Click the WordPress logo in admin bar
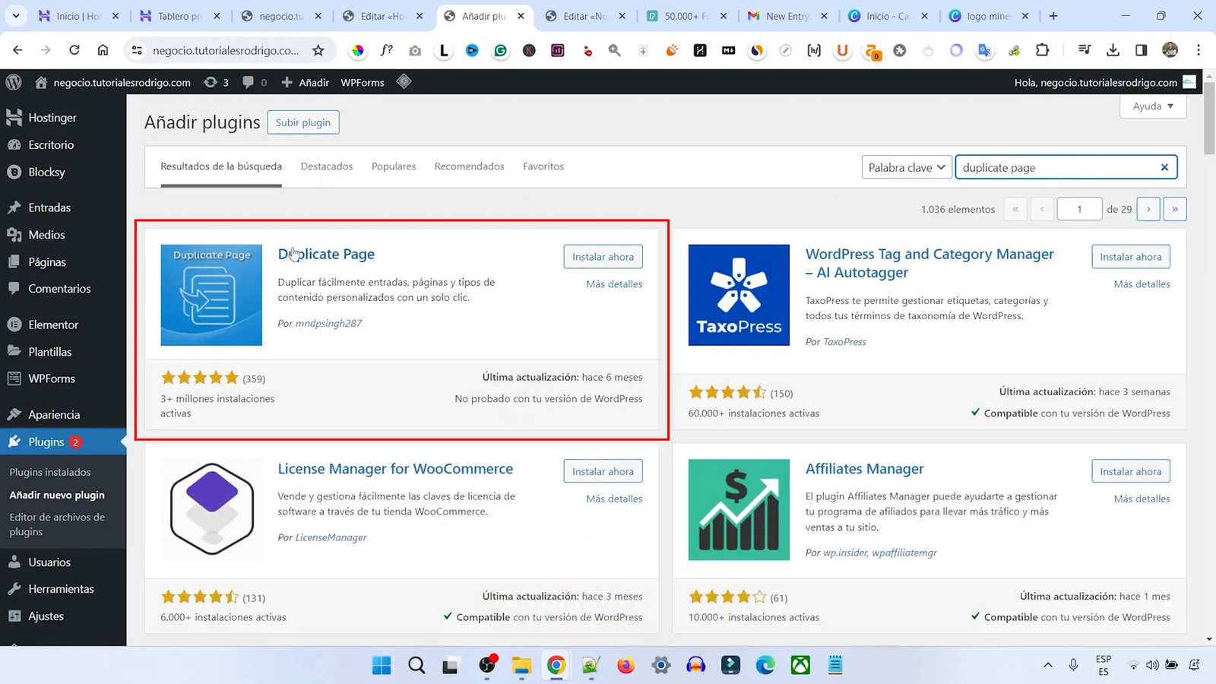Screen dimensions: 1216x684 point(14,82)
